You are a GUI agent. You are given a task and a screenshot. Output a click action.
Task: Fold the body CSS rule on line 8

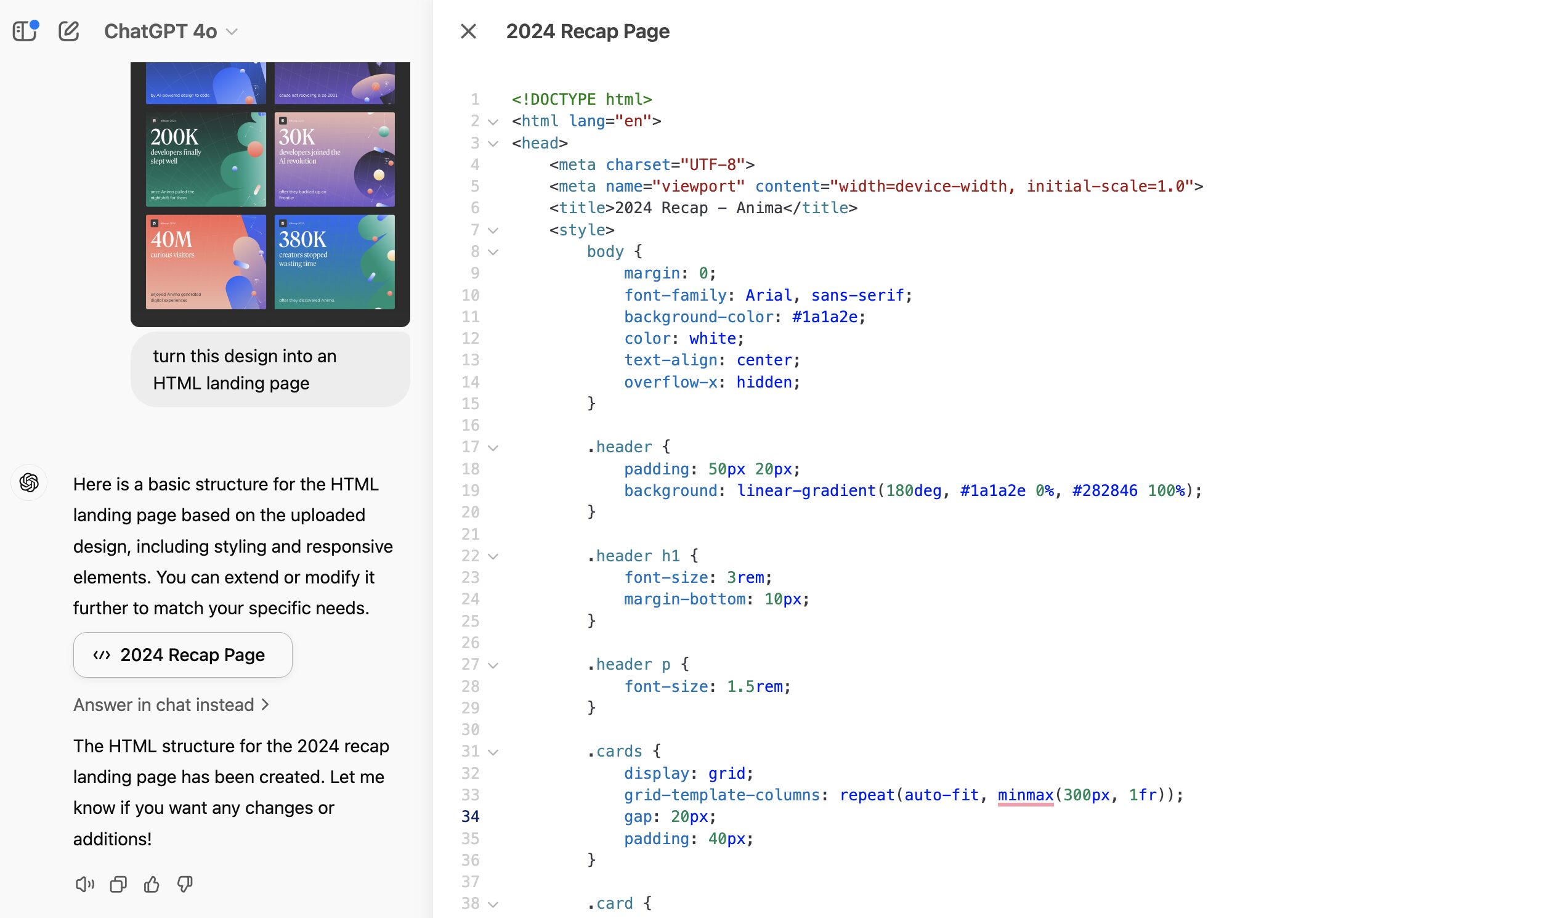(x=493, y=253)
